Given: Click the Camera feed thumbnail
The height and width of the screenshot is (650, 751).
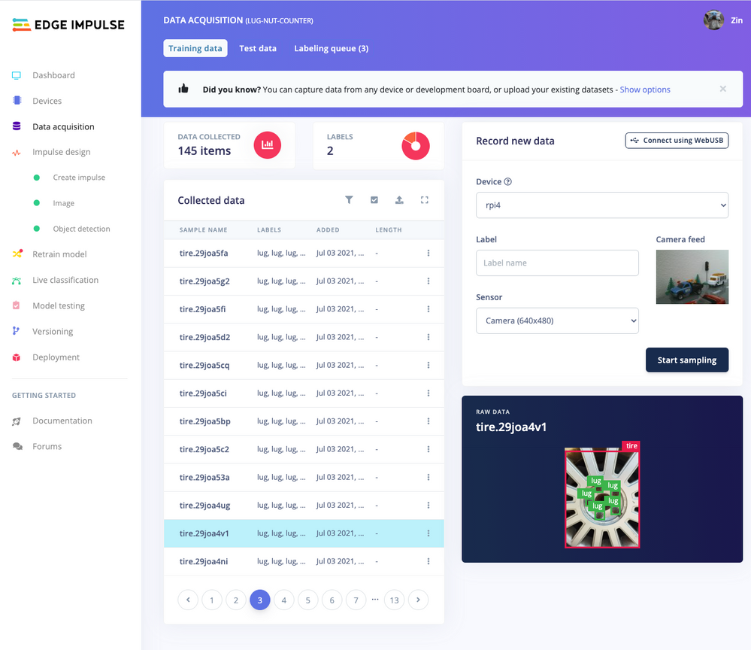Looking at the screenshot, I should 692,277.
